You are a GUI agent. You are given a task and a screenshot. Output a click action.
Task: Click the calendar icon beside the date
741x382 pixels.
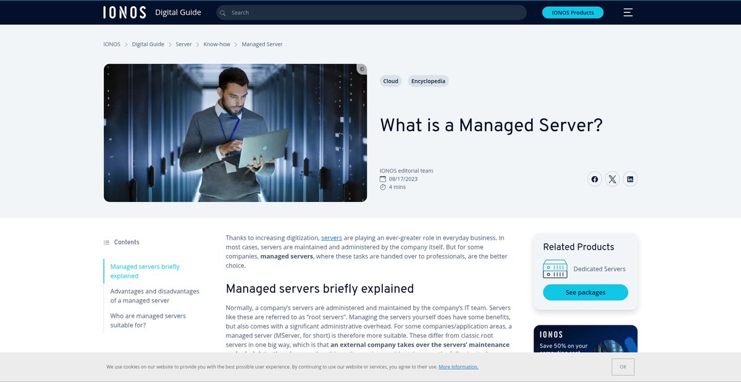tap(383, 179)
